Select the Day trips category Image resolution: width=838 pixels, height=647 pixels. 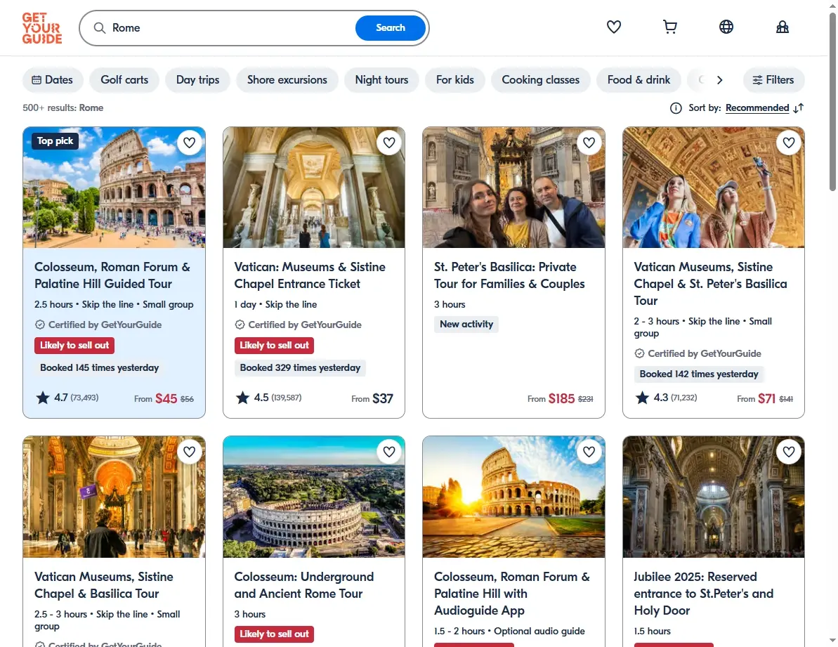coord(198,80)
